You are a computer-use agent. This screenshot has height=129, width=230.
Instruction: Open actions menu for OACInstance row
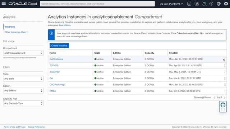click(225, 59)
